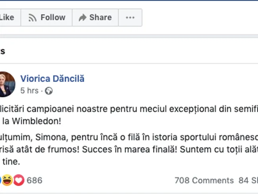
Task: View the 686 reactions list
Action: point(35,180)
